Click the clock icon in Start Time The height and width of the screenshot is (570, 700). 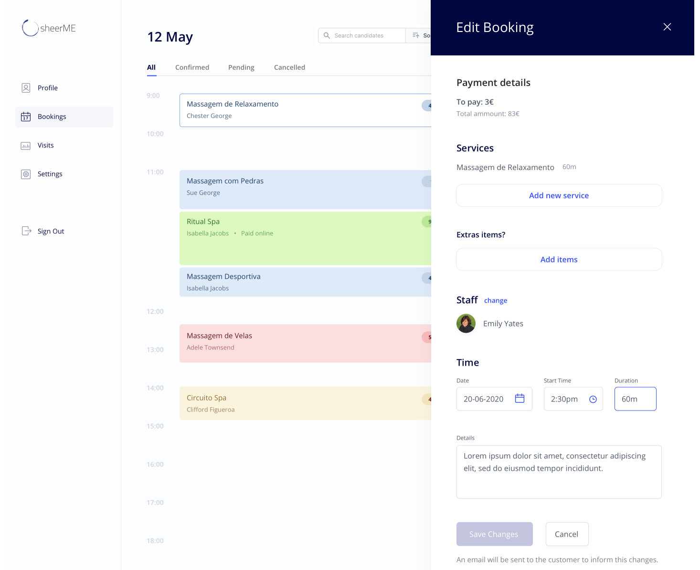click(x=593, y=399)
